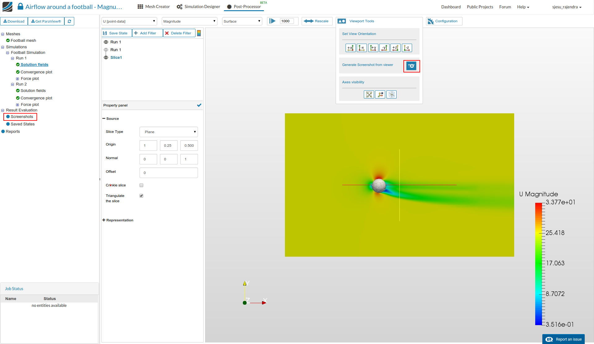Click the center axes cube icon
This screenshot has width=594, height=344.
click(x=392, y=95)
